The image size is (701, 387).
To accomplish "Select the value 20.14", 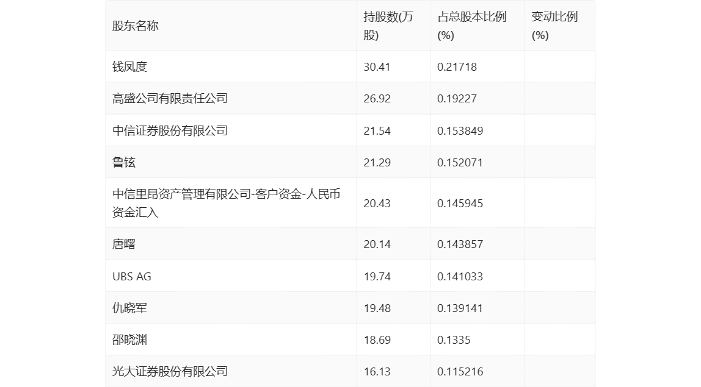I will [377, 244].
